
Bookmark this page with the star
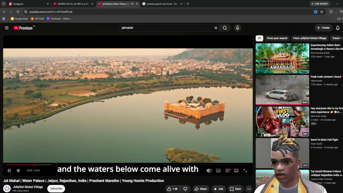322,12
